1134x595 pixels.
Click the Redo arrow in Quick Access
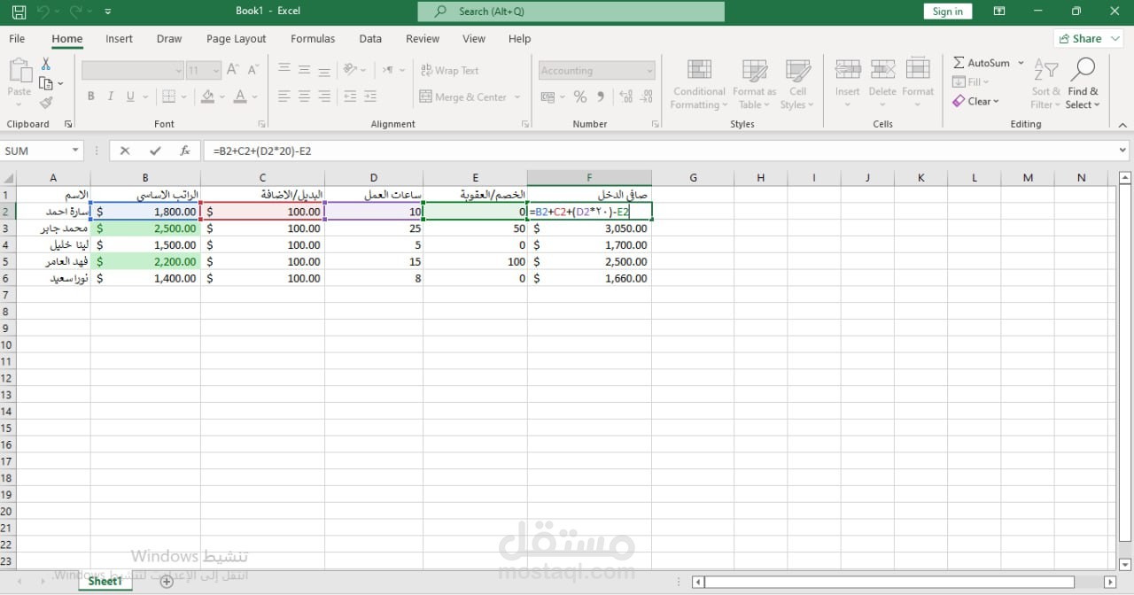tap(76, 12)
